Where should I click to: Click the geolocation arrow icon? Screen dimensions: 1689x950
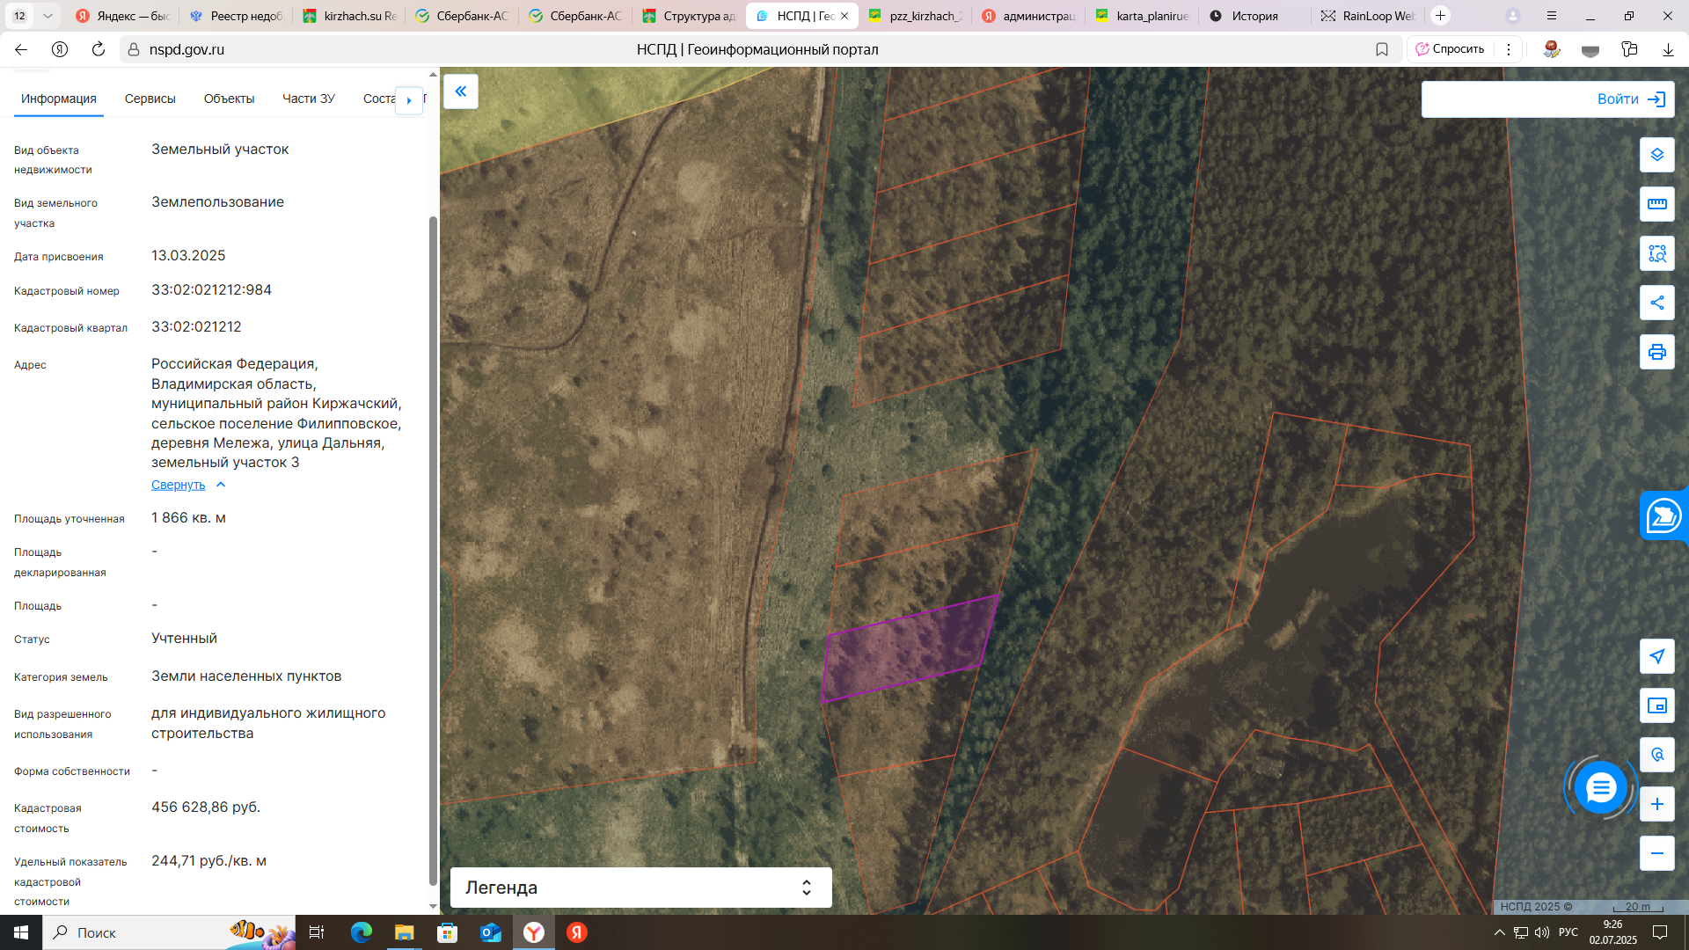1656,656
